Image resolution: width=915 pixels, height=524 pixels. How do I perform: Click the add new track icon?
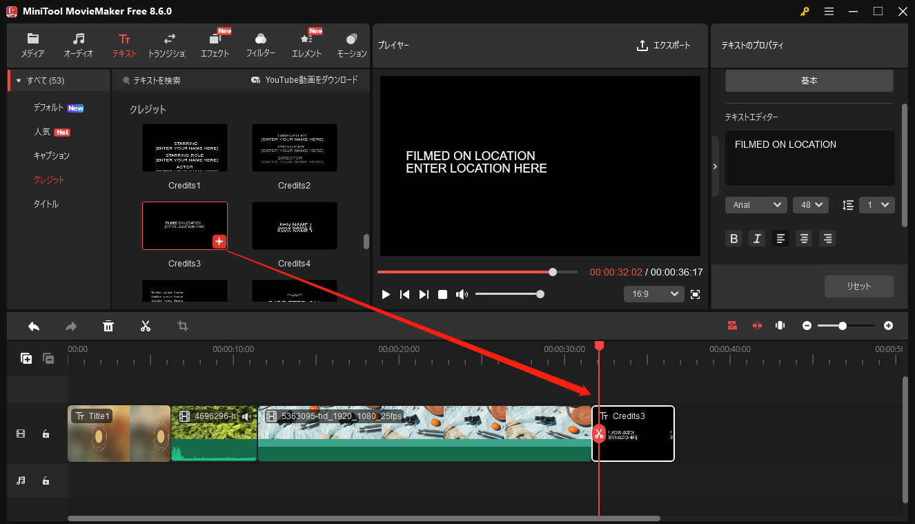(x=26, y=358)
